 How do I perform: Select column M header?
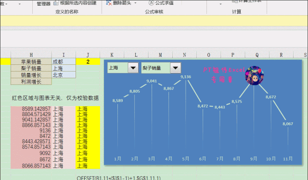point(160,55)
